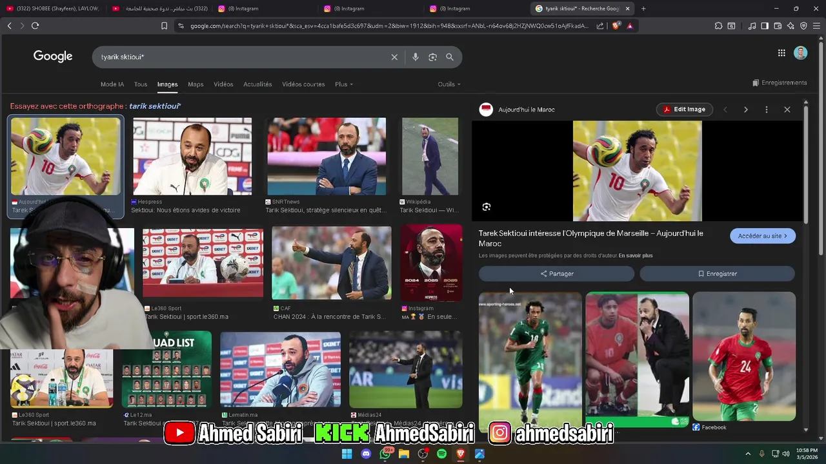Click Enregistrer save button
Screen dimensions: 826x464
[x=717, y=274]
